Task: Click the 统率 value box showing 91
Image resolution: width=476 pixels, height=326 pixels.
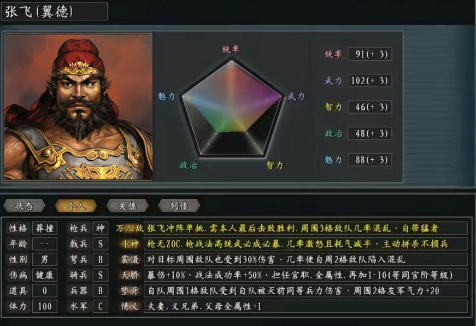Action: (369, 54)
